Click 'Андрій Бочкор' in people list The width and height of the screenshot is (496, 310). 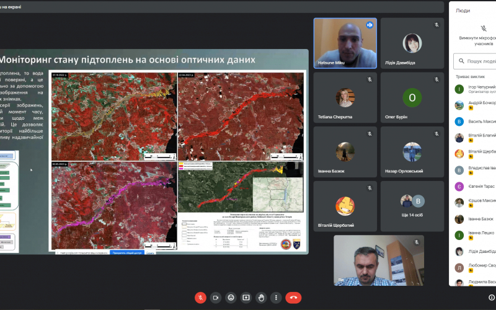pos(482,103)
